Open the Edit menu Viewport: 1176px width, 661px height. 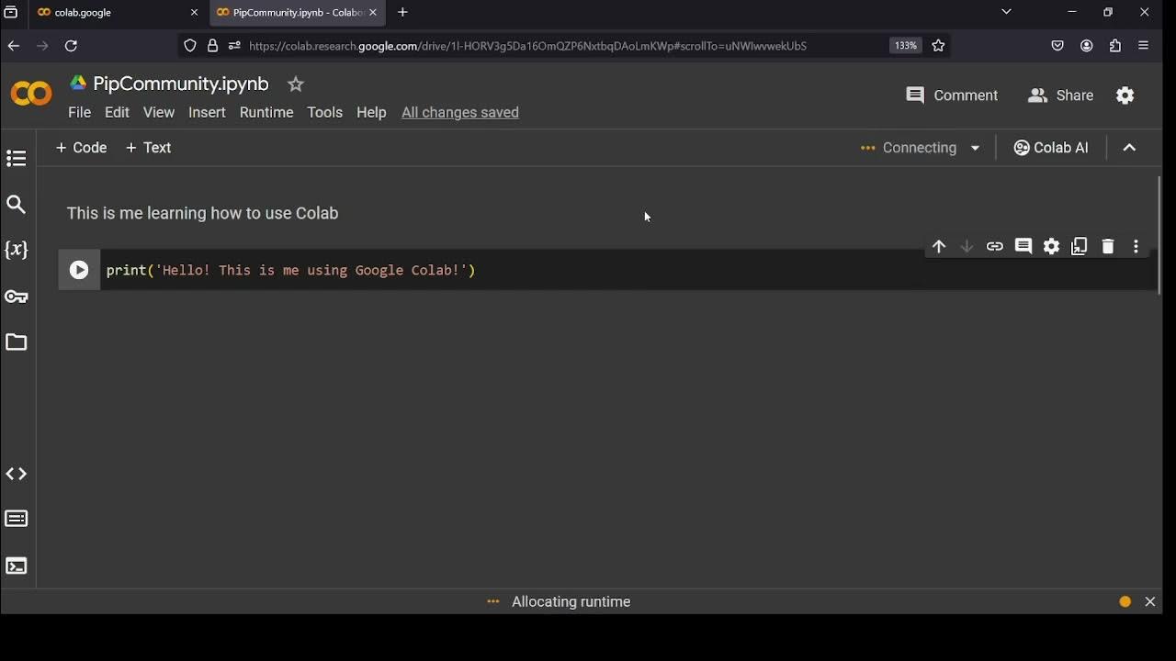click(x=118, y=112)
